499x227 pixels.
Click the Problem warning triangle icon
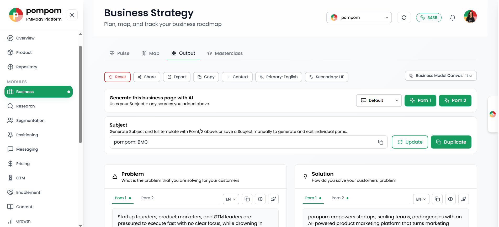tap(115, 177)
